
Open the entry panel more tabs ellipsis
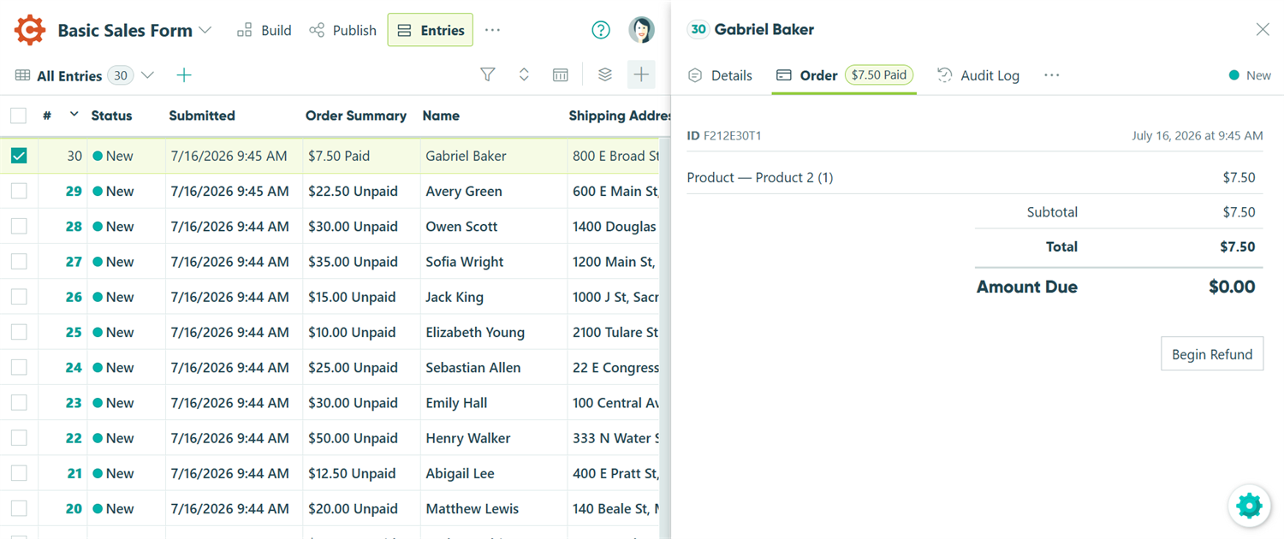click(x=1052, y=75)
